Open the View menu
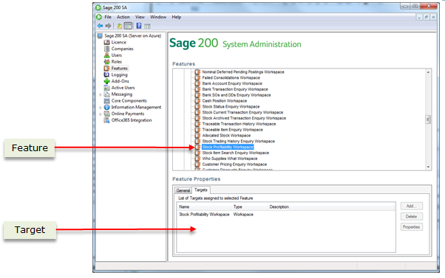This screenshot has width=445, height=278. (140, 17)
